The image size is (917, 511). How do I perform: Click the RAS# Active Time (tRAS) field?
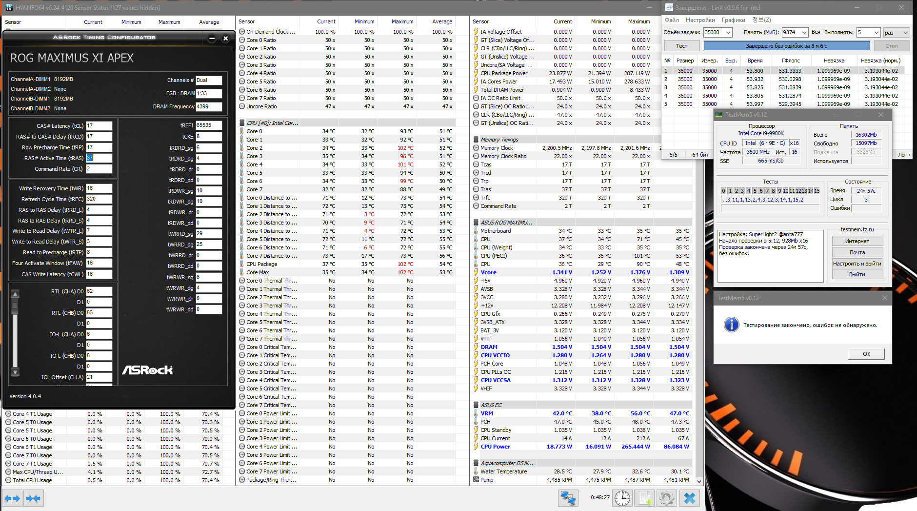pyautogui.click(x=99, y=158)
